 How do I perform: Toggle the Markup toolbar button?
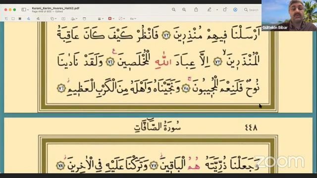(x=235, y=9)
